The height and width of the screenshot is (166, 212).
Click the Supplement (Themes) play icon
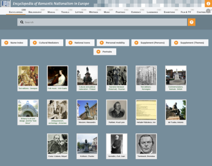point(176,43)
